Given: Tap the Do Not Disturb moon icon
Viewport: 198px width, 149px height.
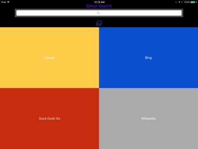Looking at the screenshot, I should pos(176,2).
